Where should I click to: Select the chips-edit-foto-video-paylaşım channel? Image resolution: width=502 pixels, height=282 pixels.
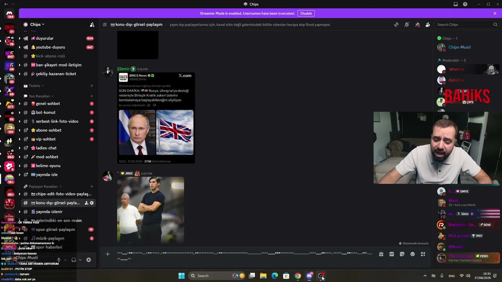(x=58, y=194)
